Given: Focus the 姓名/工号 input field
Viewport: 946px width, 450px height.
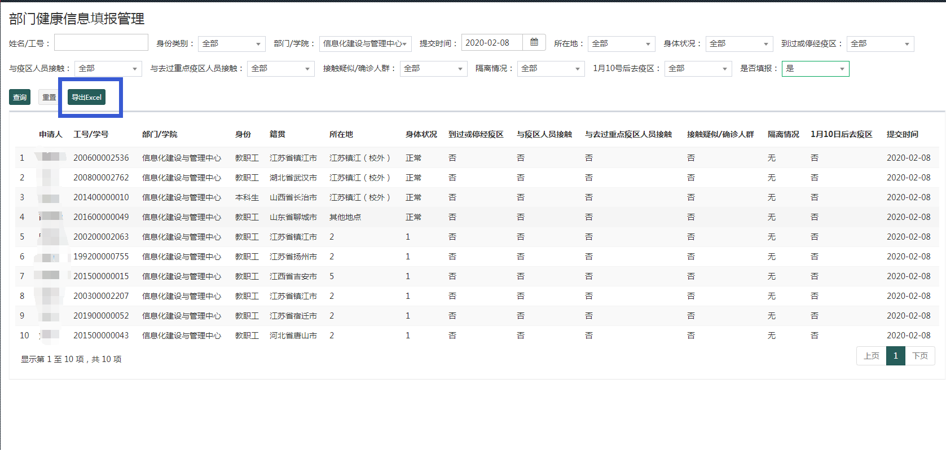Looking at the screenshot, I should [x=101, y=43].
